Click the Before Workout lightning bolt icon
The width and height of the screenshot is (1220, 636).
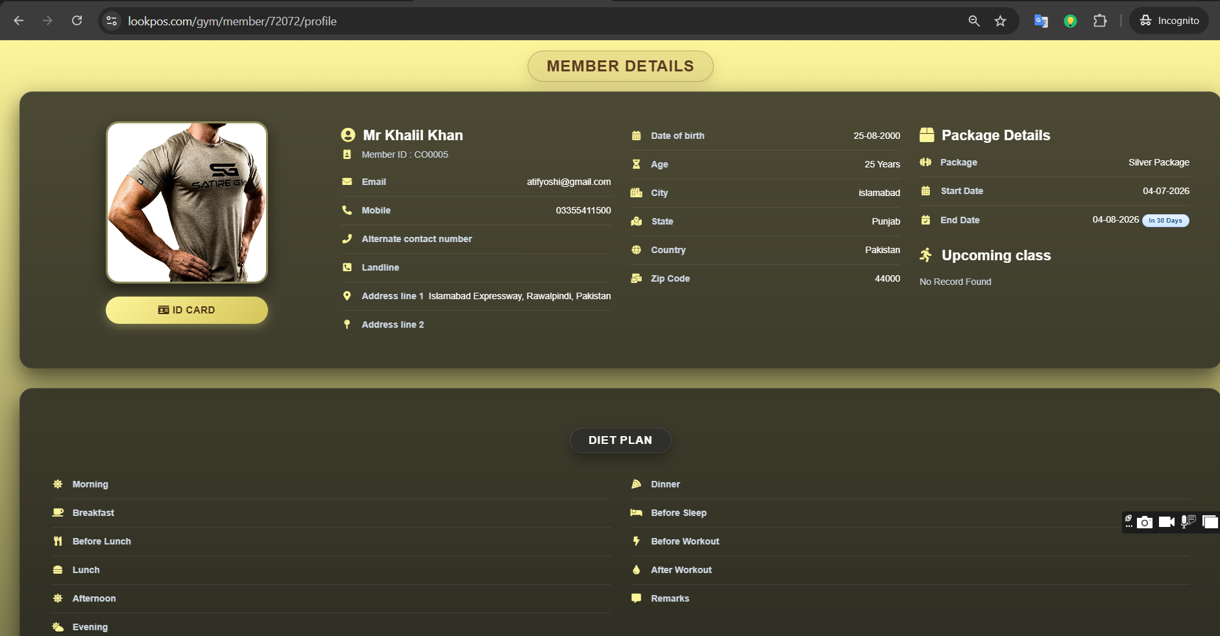(x=637, y=541)
